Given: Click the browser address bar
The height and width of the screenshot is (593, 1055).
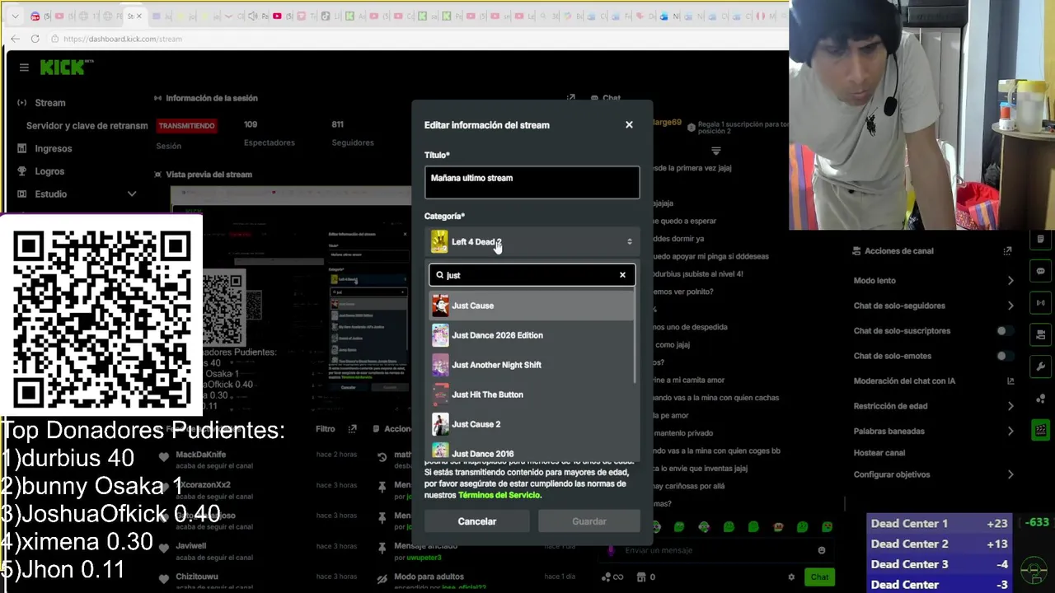Looking at the screenshot, I should click(412, 39).
